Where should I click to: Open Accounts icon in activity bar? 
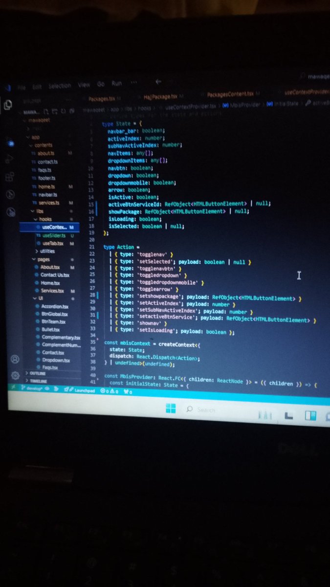point(15,360)
